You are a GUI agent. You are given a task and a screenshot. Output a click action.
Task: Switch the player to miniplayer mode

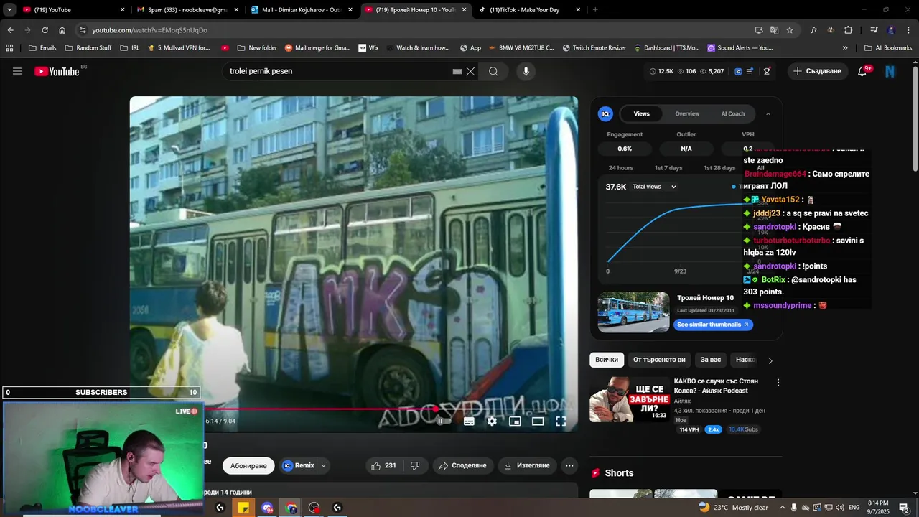(515, 421)
